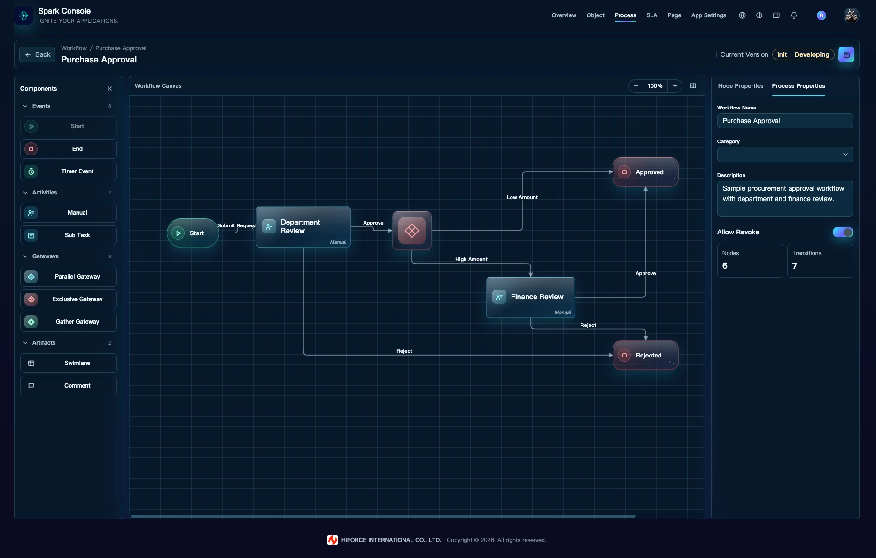Image resolution: width=876 pixels, height=558 pixels.
Task: Open the notifications bell
Action: click(794, 15)
